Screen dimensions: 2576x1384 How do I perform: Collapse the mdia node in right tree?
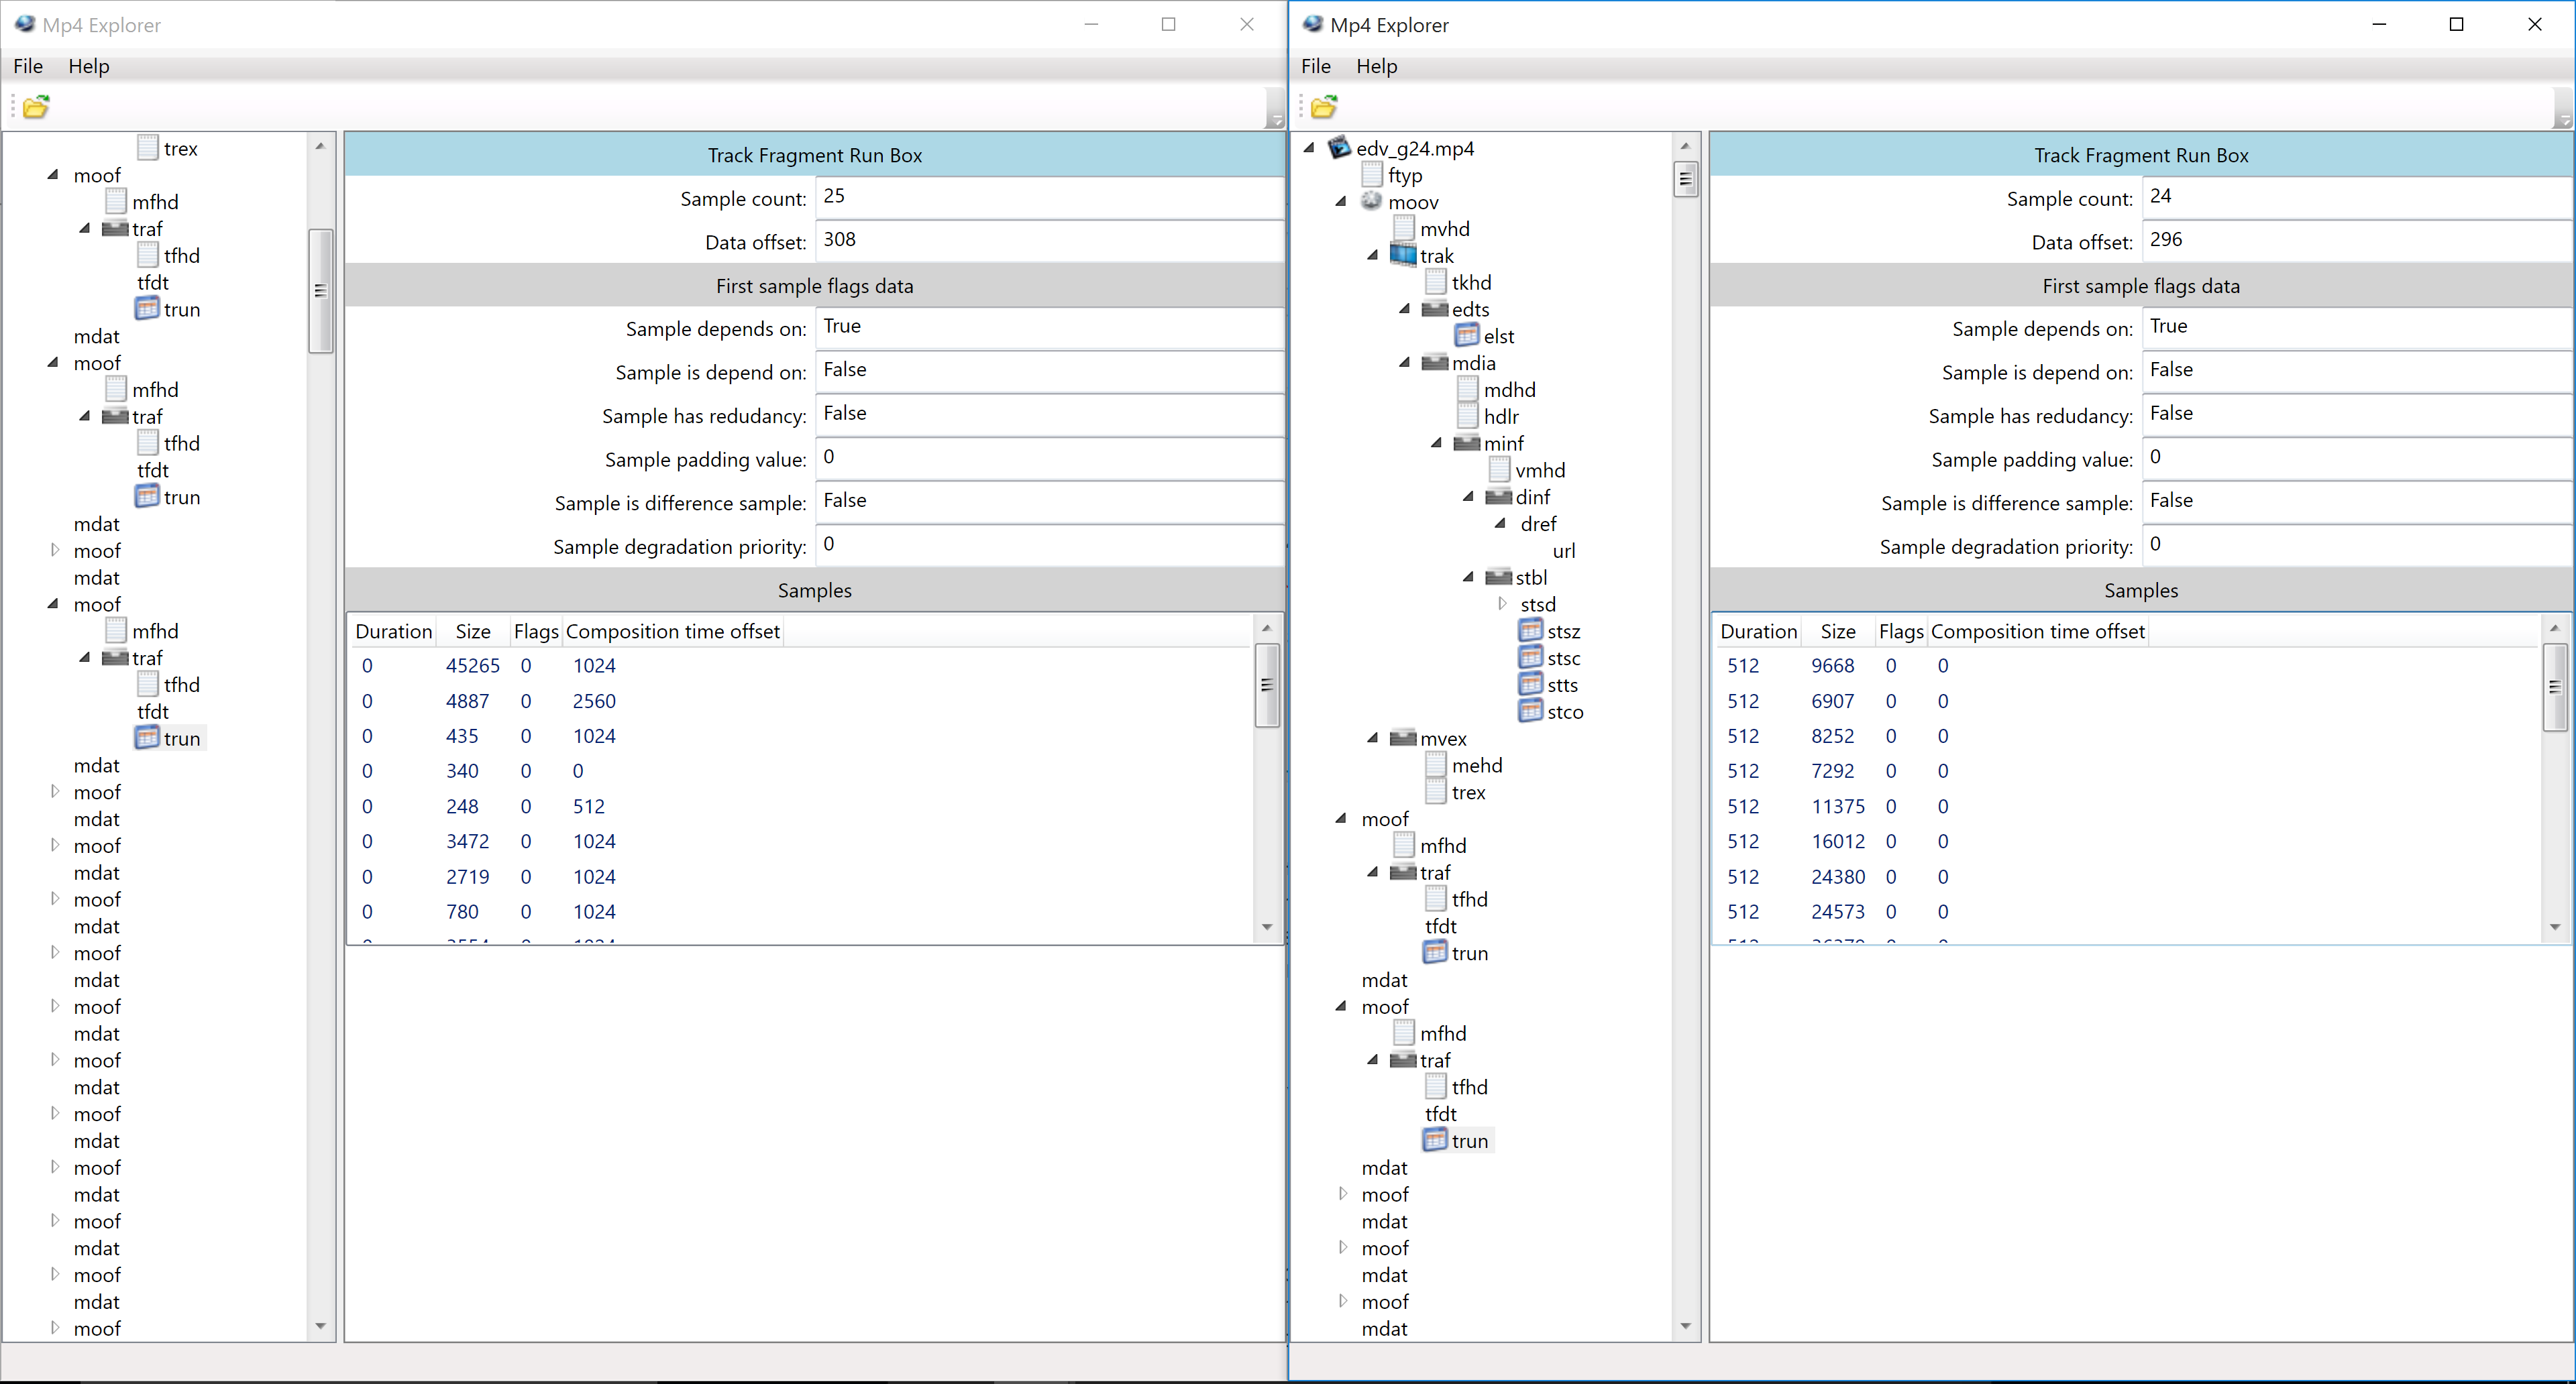(1405, 363)
